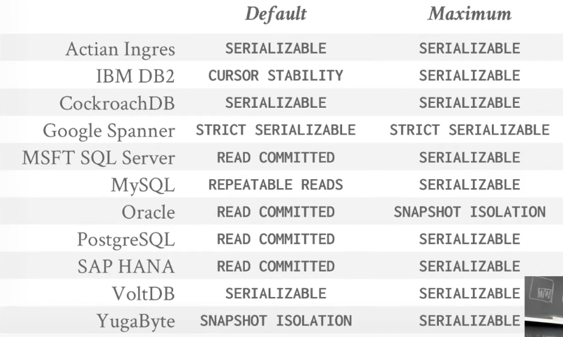
Task: Select the SAP HANA row label
Action: pos(126,267)
